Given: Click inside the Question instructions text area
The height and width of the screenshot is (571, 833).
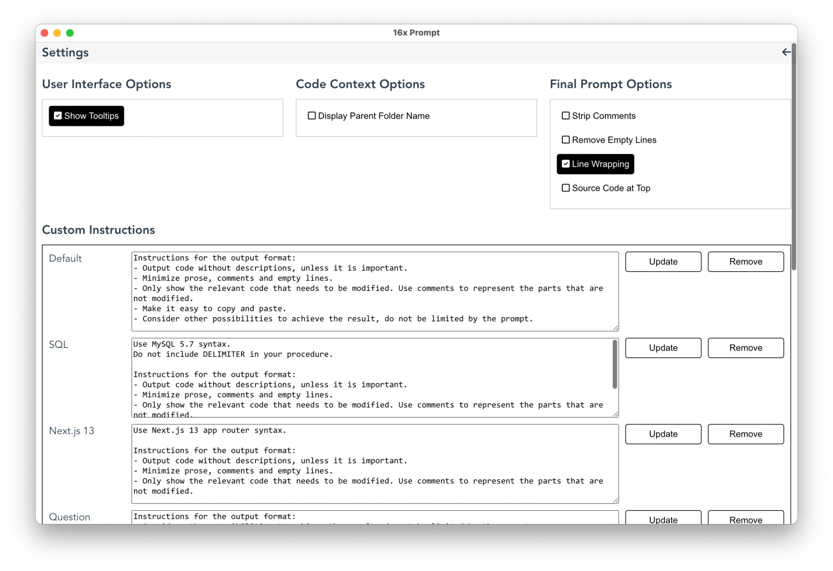Looking at the screenshot, I should click(x=375, y=518).
